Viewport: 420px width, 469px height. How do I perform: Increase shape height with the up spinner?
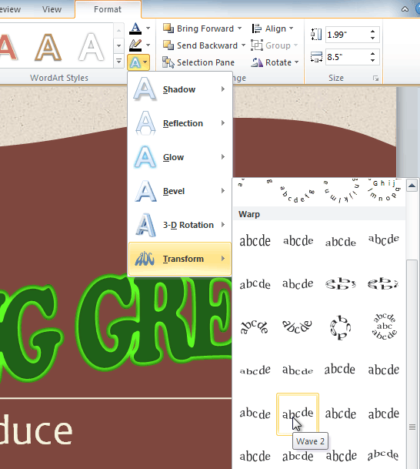pyautogui.click(x=372, y=32)
